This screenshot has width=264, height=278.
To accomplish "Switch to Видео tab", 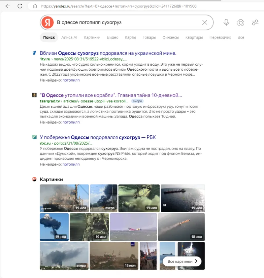I will click(x=113, y=37).
